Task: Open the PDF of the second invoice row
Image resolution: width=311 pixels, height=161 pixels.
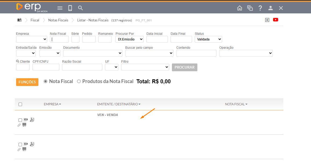Action: tap(32, 144)
